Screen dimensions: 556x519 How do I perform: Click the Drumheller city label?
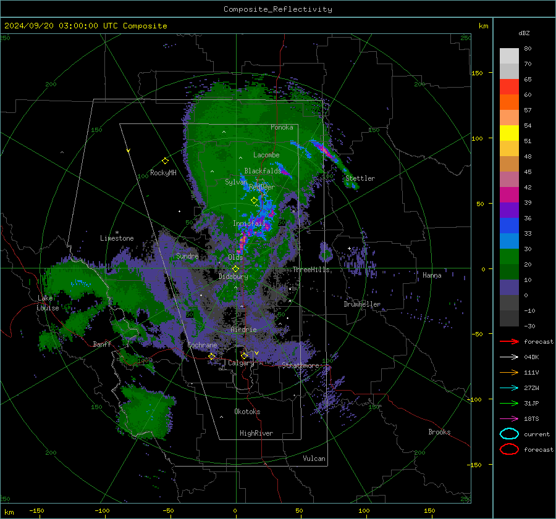pos(362,304)
